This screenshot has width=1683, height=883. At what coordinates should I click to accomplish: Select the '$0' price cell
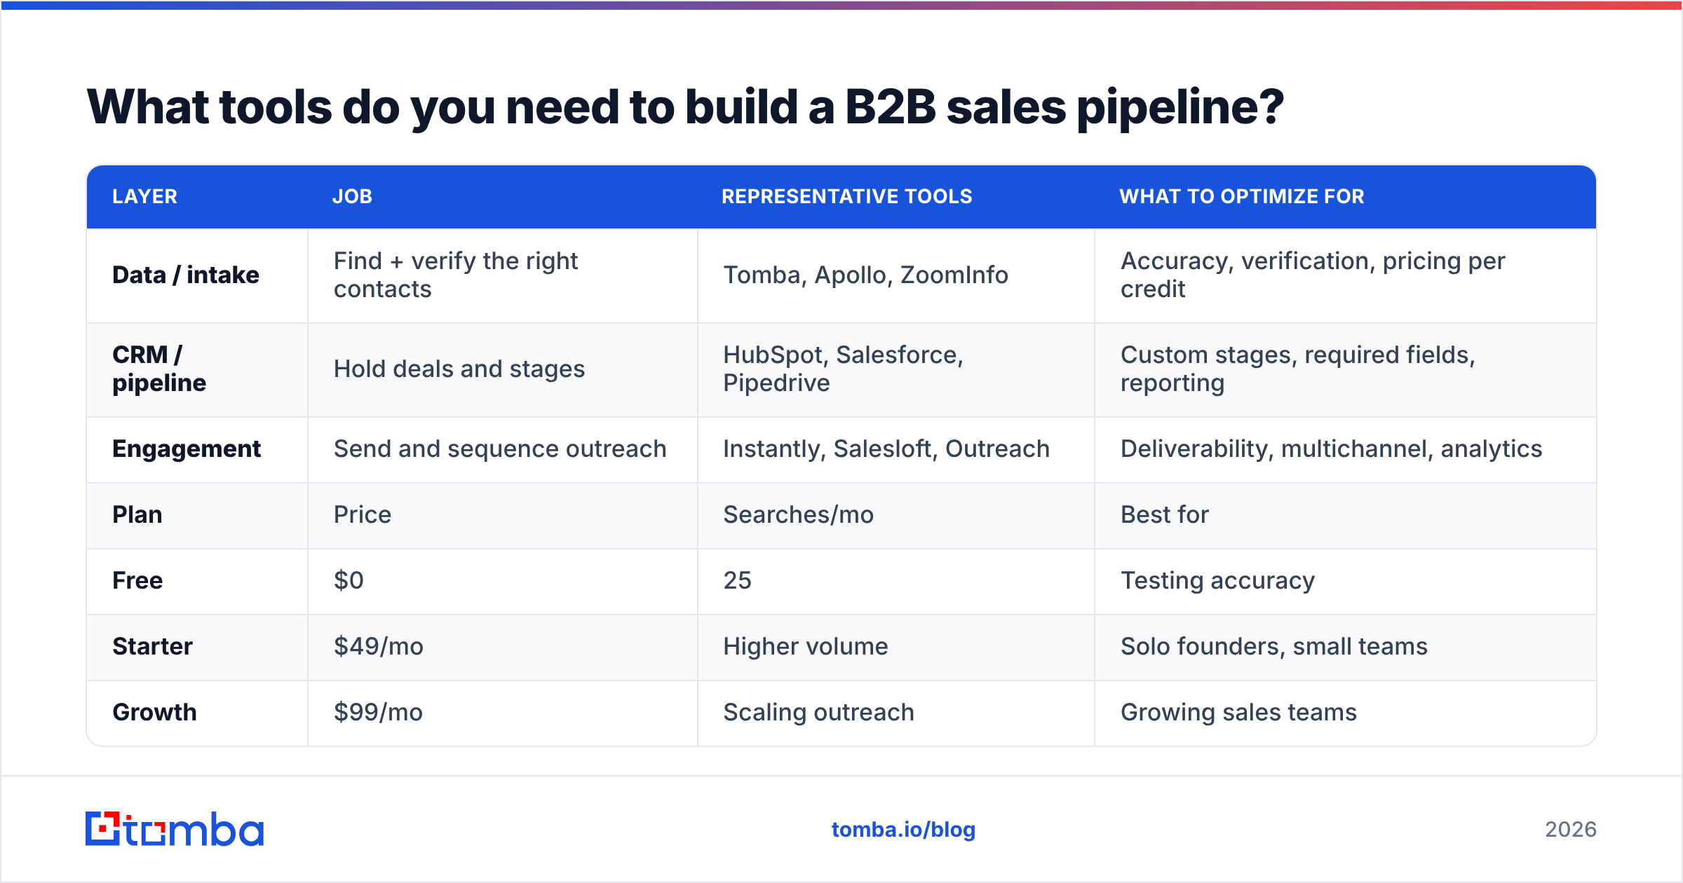pyautogui.click(x=503, y=581)
